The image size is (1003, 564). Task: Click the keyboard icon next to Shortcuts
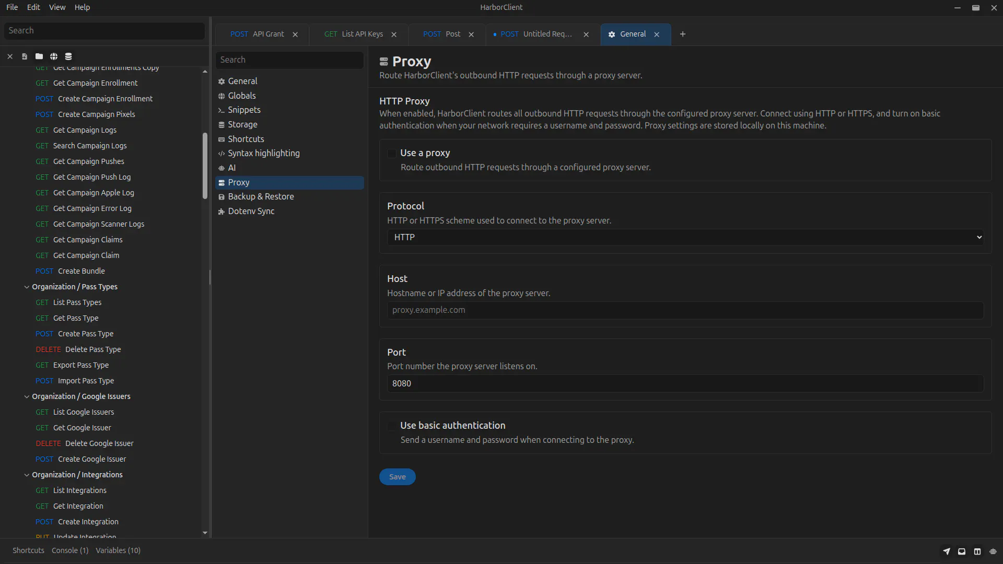click(221, 139)
